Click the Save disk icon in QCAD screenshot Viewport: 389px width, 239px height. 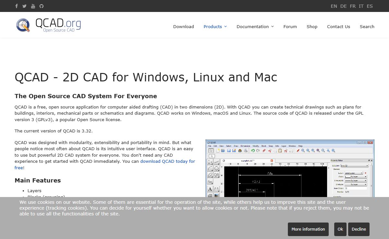point(229,151)
